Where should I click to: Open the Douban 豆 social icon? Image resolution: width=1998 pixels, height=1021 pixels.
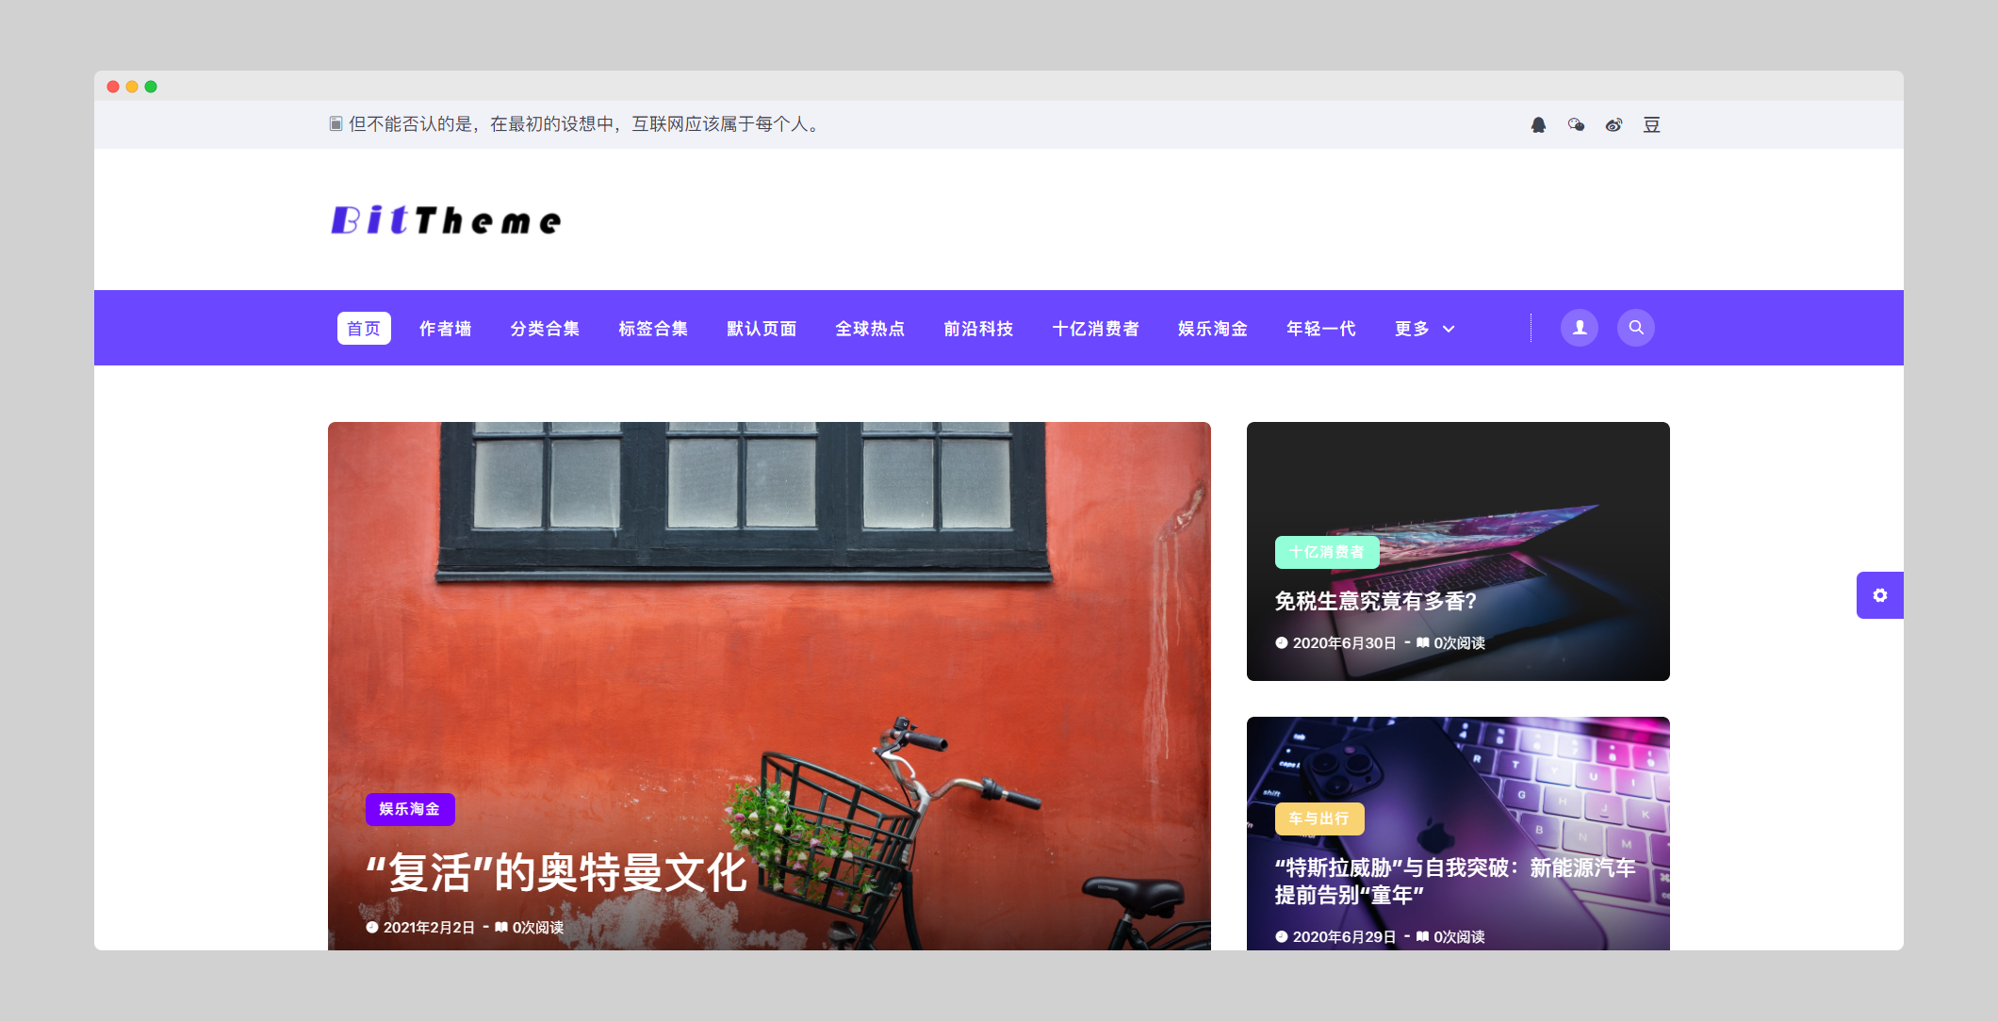(1651, 125)
